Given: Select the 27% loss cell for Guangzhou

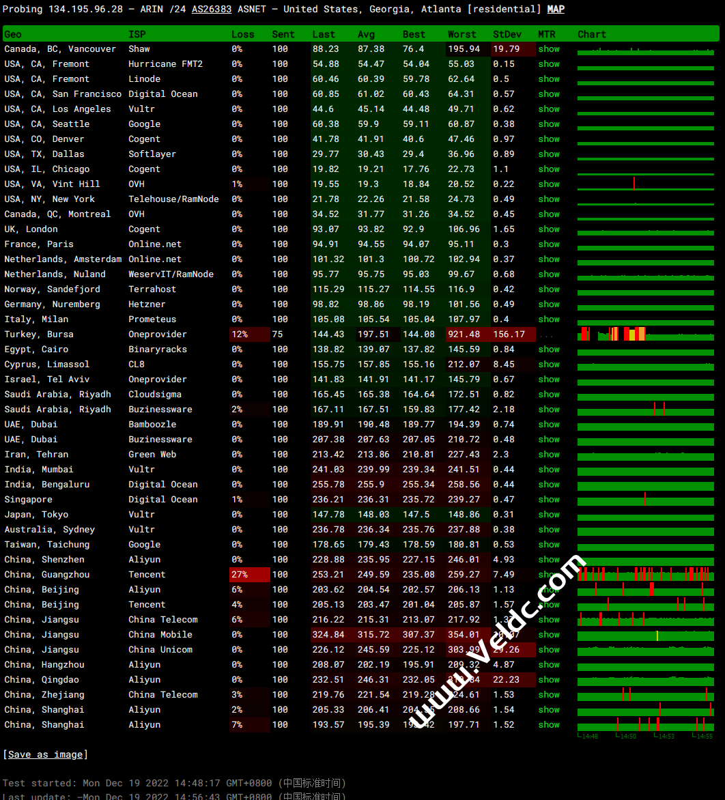Looking at the screenshot, I should [x=249, y=575].
